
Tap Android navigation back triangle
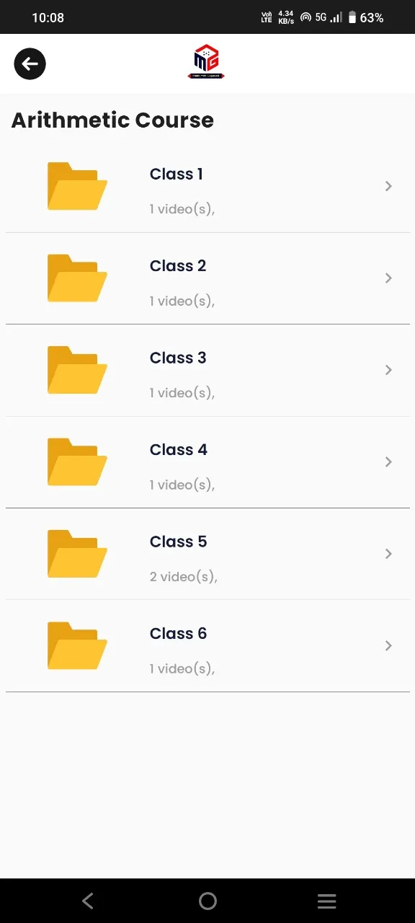(x=88, y=901)
